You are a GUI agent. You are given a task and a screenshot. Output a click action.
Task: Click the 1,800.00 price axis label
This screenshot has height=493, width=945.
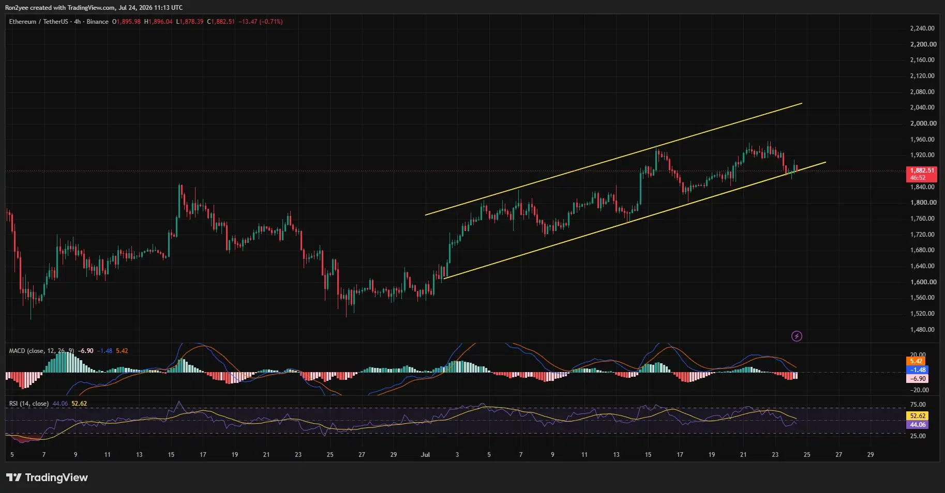click(923, 203)
